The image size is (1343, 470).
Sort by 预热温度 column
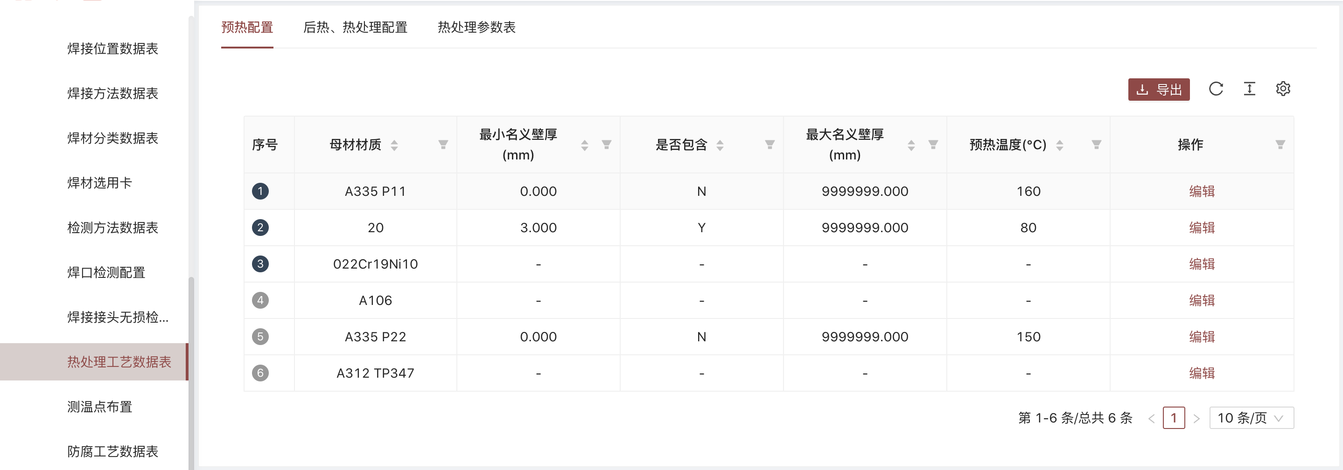point(1059,145)
